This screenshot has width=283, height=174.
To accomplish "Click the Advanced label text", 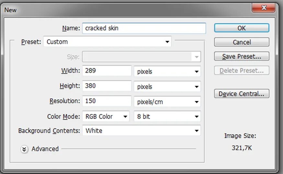I will click(45, 149).
